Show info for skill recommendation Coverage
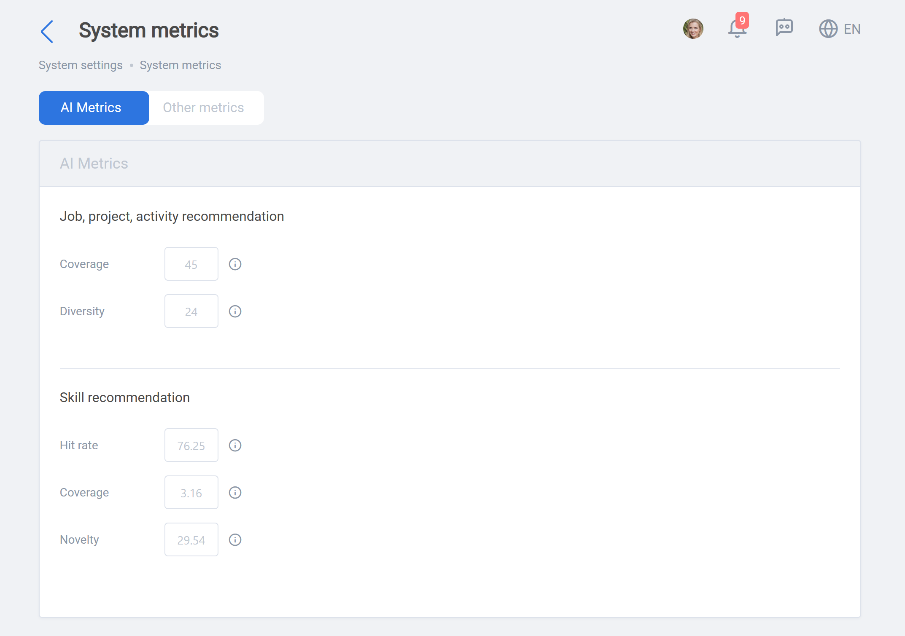The width and height of the screenshot is (905, 636). [235, 493]
